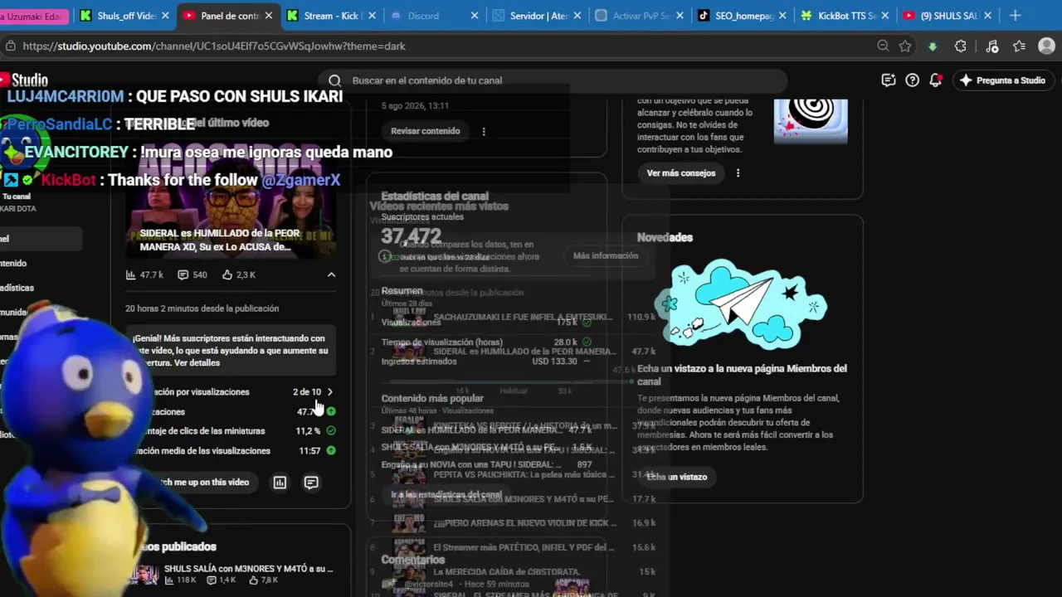Image resolution: width=1062 pixels, height=597 pixels.
Task: Open the latest video thumbnail SIDERAL es HUMILLADO
Action: (230, 199)
